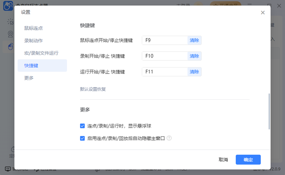
Task: Click 默认设置恢复 to restore defaults
Action: (93, 89)
